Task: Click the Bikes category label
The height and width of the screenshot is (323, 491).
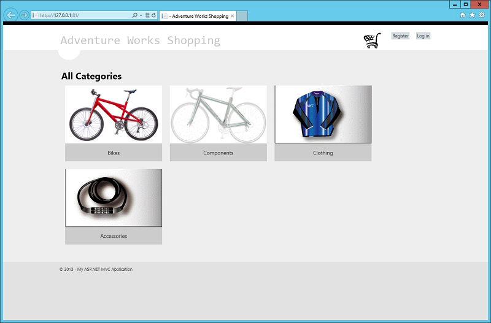Action: (114, 153)
